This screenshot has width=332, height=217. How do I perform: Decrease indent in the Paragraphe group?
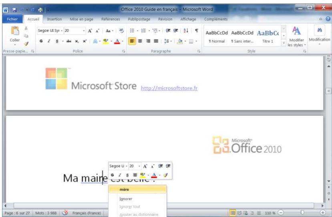[x=168, y=31]
